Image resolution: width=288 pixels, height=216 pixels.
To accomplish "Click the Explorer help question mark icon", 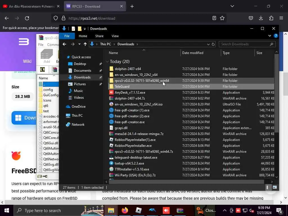I will click(276, 36).
